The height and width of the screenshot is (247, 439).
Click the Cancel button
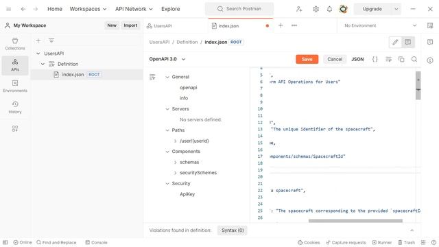tap(335, 59)
